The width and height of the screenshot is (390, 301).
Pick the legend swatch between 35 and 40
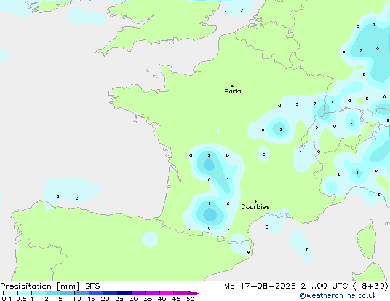pos(153,293)
